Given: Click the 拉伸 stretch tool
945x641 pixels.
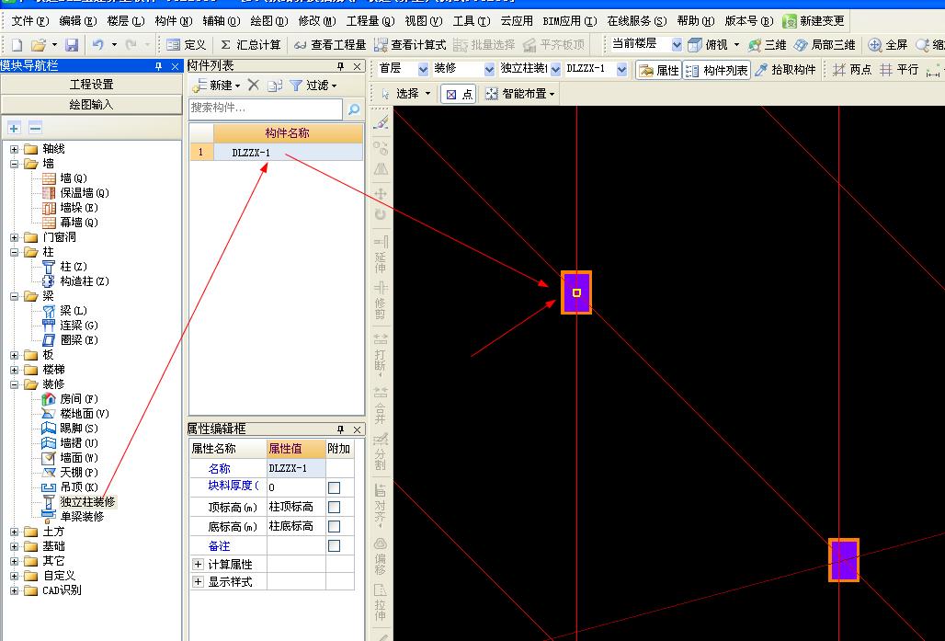Looking at the screenshot, I should click(381, 601).
